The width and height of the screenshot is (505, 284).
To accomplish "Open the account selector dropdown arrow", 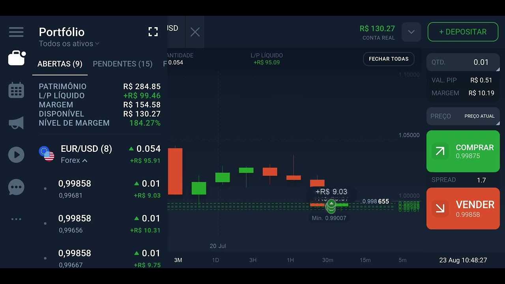I will click(x=411, y=32).
